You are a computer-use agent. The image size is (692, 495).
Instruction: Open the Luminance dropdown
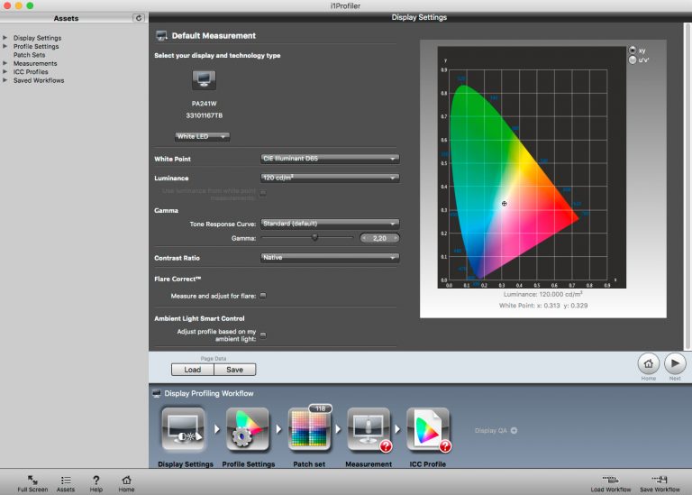click(330, 178)
